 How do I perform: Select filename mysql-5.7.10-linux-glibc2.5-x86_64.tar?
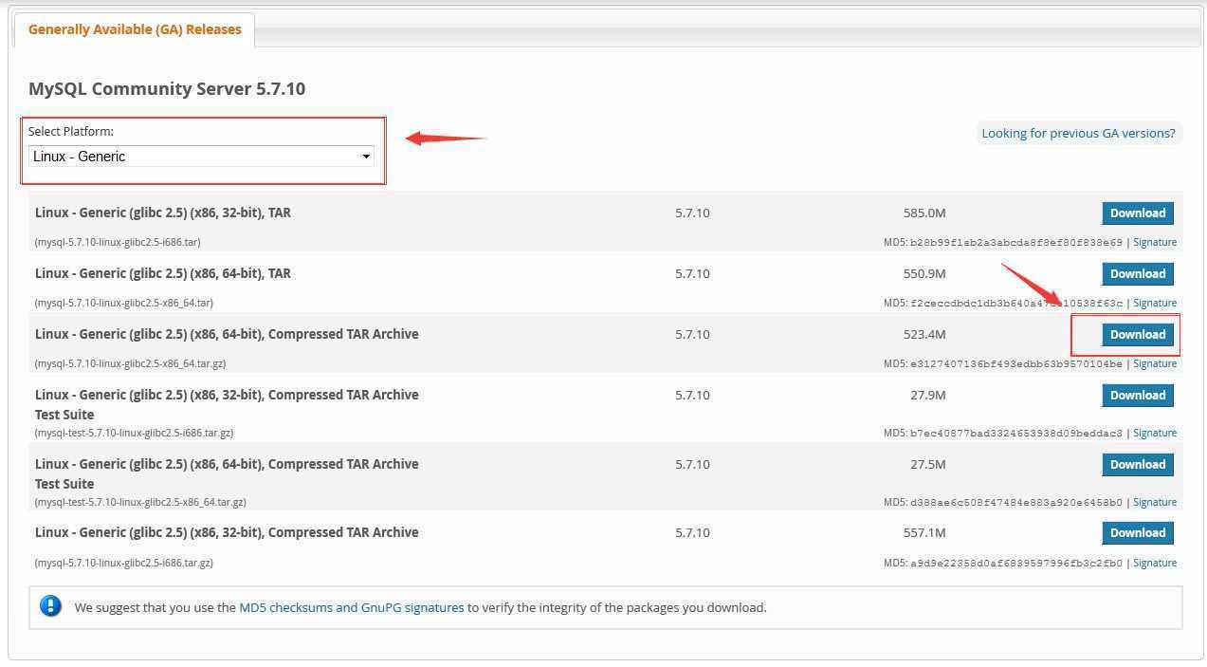click(123, 303)
